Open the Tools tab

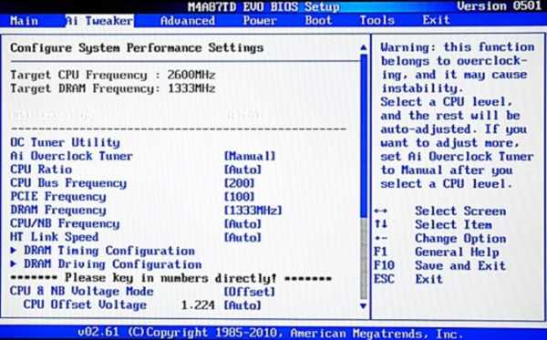[x=377, y=21]
